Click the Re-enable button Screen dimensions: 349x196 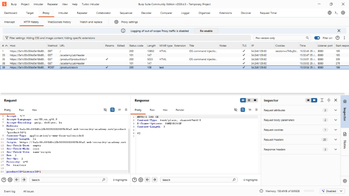click(206, 31)
